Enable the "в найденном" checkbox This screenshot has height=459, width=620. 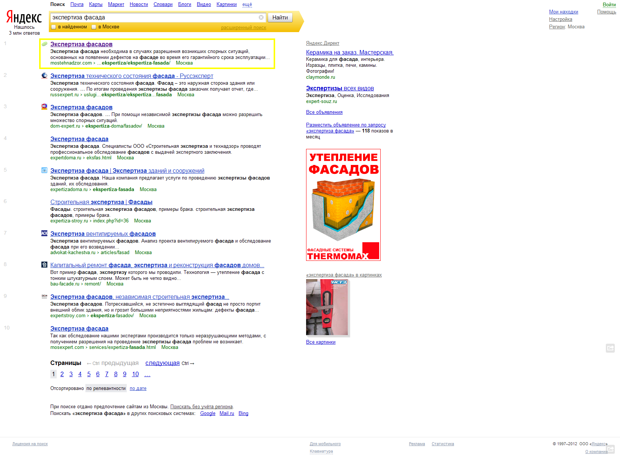coord(54,27)
